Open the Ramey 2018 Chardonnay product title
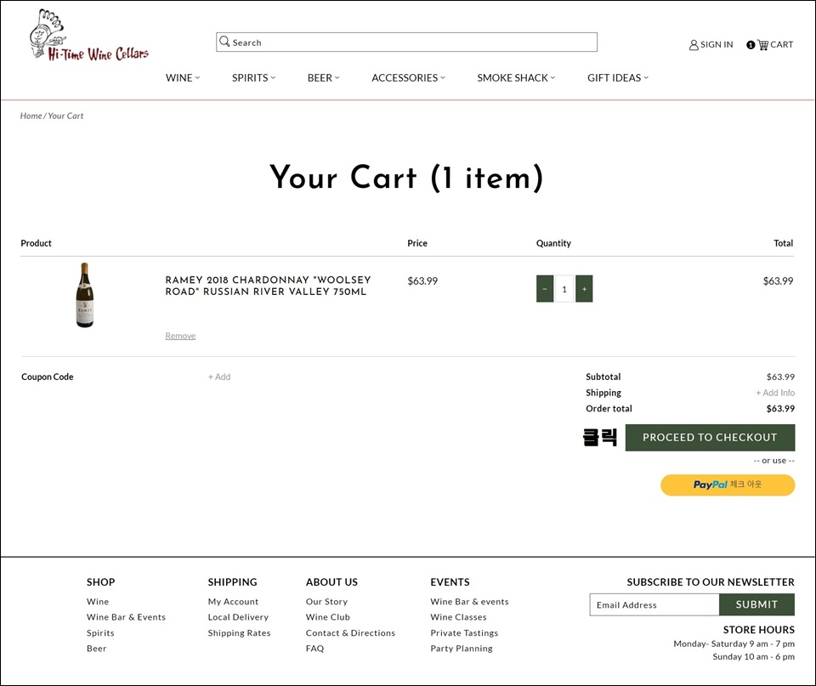This screenshot has width=816, height=686. pyautogui.click(x=268, y=286)
